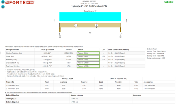Select the Passed (19%) shear result
Viewport: 180px width, 104px height.
point(88,56)
